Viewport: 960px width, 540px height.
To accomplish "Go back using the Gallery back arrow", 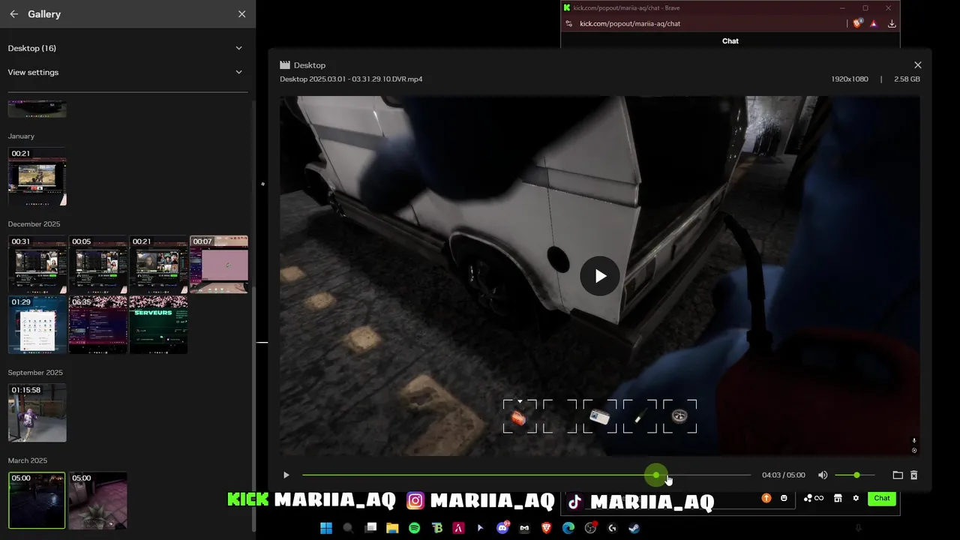I will point(13,14).
